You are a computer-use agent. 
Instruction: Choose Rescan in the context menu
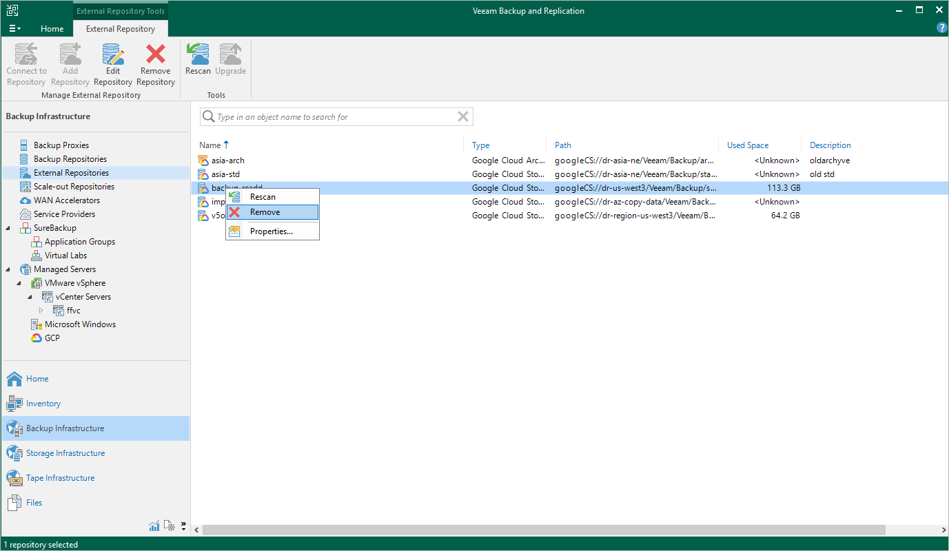pos(272,197)
